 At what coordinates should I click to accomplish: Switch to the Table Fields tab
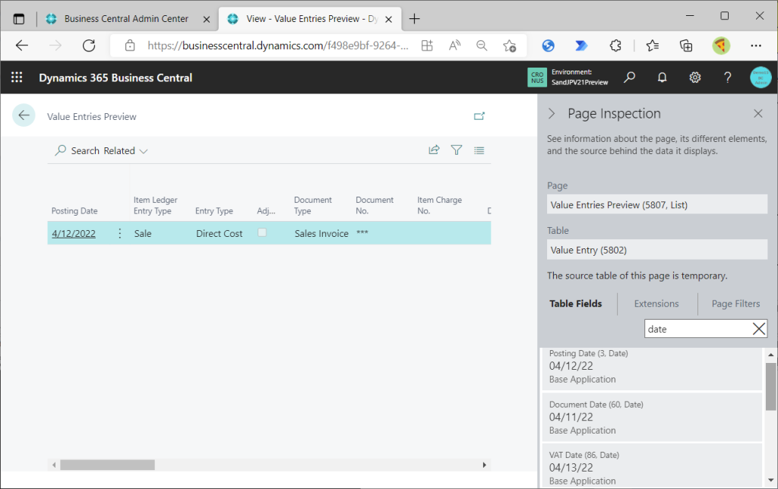(x=576, y=304)
